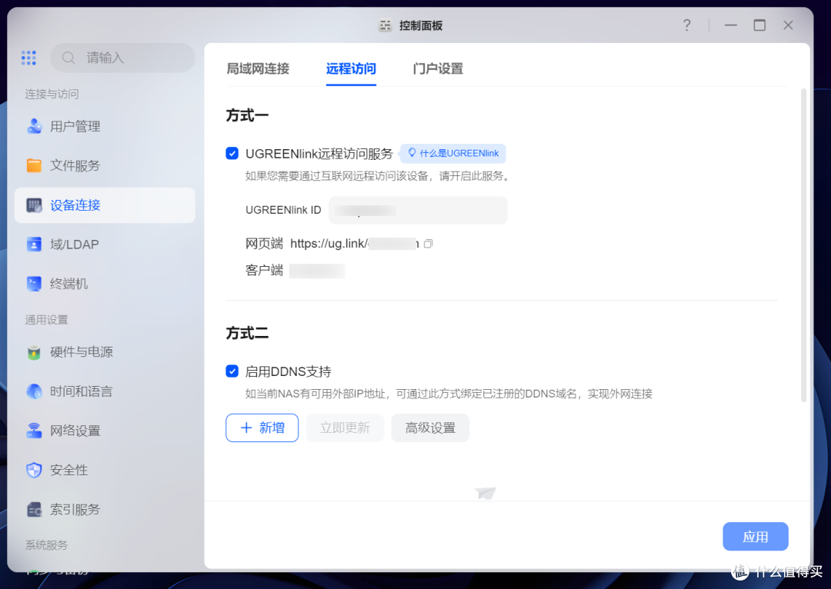Open 终端机 settings
The width and height of the screenshot is (831, 589).
(x=105, y=284)
